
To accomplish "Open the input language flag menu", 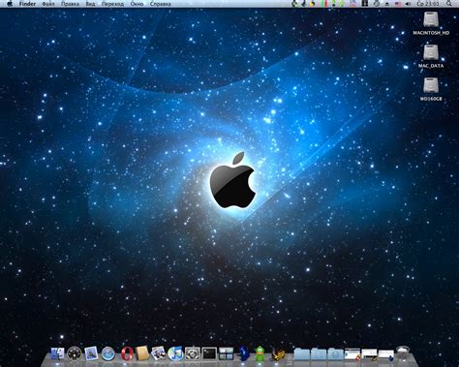I will pyautogui.click(x=397, y=4).
